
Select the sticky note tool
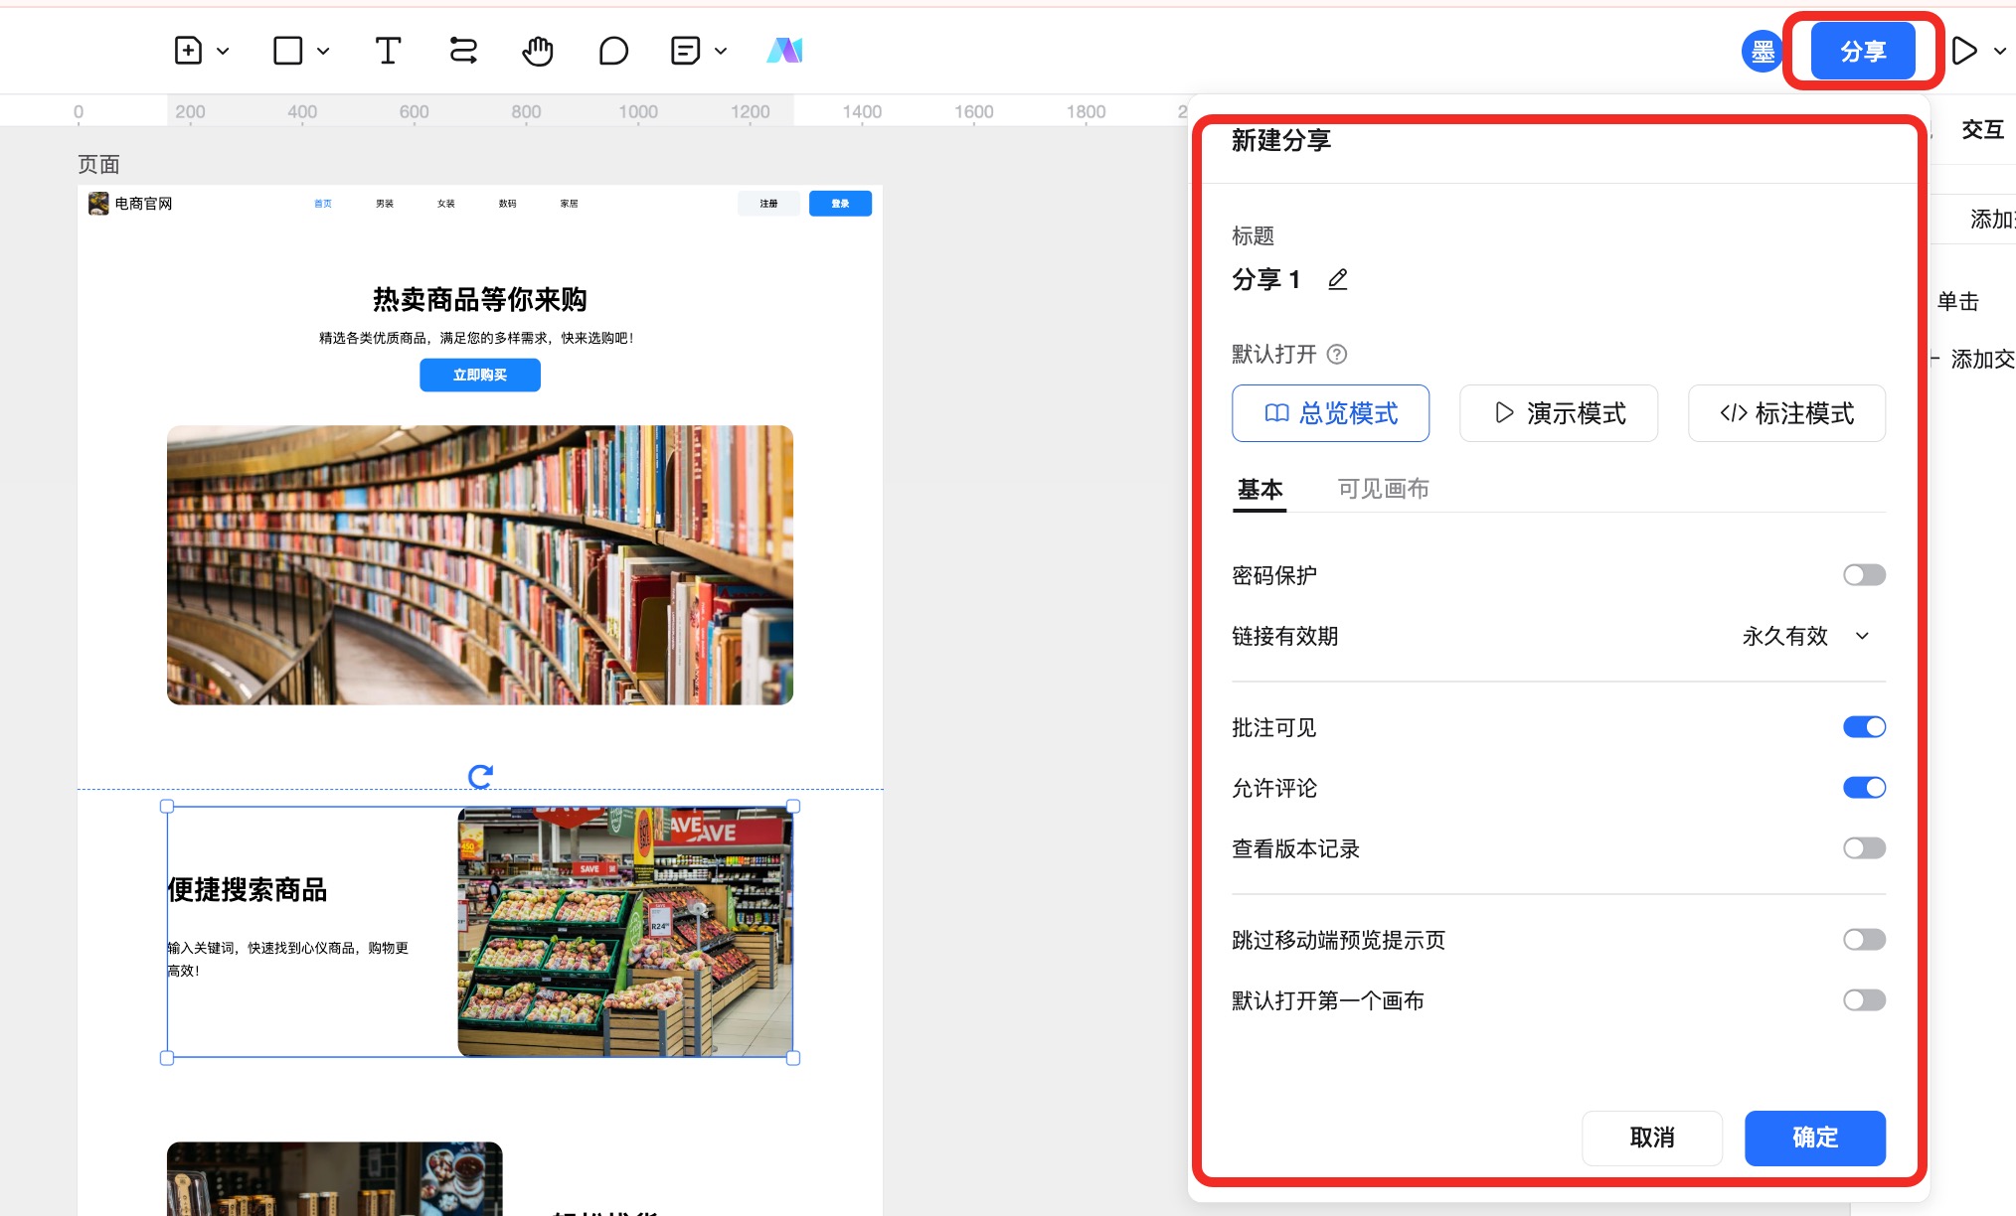point(686,51)
